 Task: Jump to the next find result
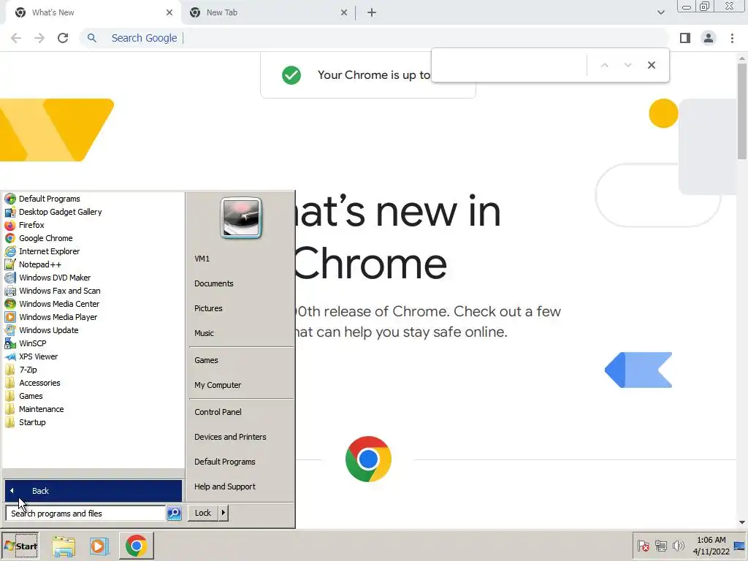[x=627, y=65]
